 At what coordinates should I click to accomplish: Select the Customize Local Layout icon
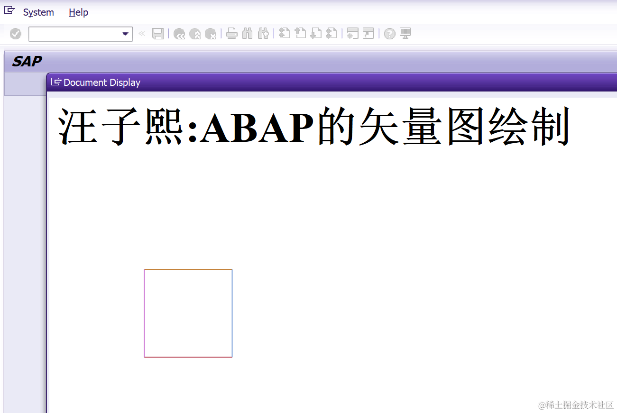pyautogui.click(x=405, y=34)
